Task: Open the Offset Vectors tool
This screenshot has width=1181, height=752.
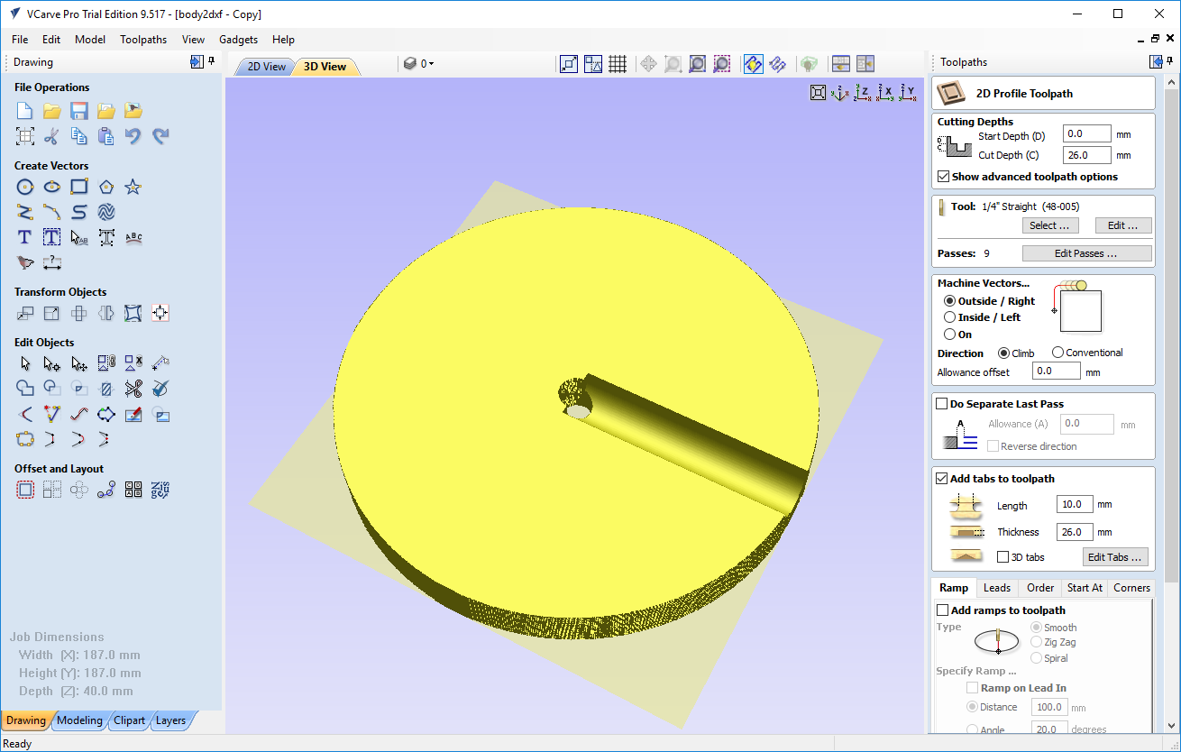Action: click(x=25, y=490)
